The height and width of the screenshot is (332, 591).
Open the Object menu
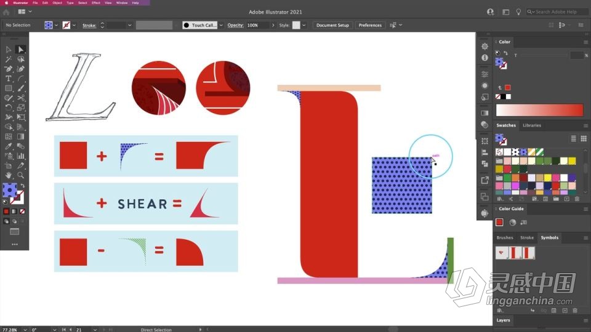pyautogui.click(x=57, y=2)
